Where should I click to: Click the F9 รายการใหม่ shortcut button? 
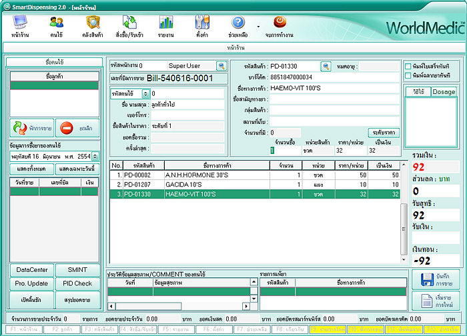pos(328,329)
